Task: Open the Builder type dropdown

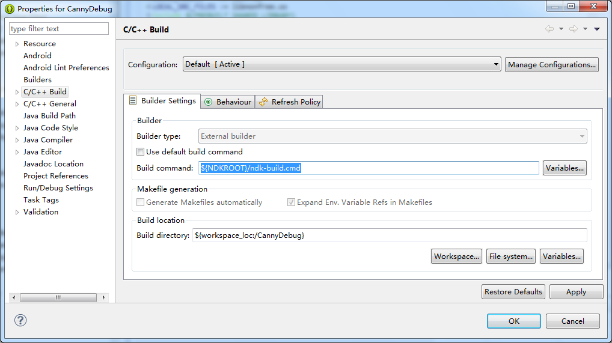Action: coord(393,136)
